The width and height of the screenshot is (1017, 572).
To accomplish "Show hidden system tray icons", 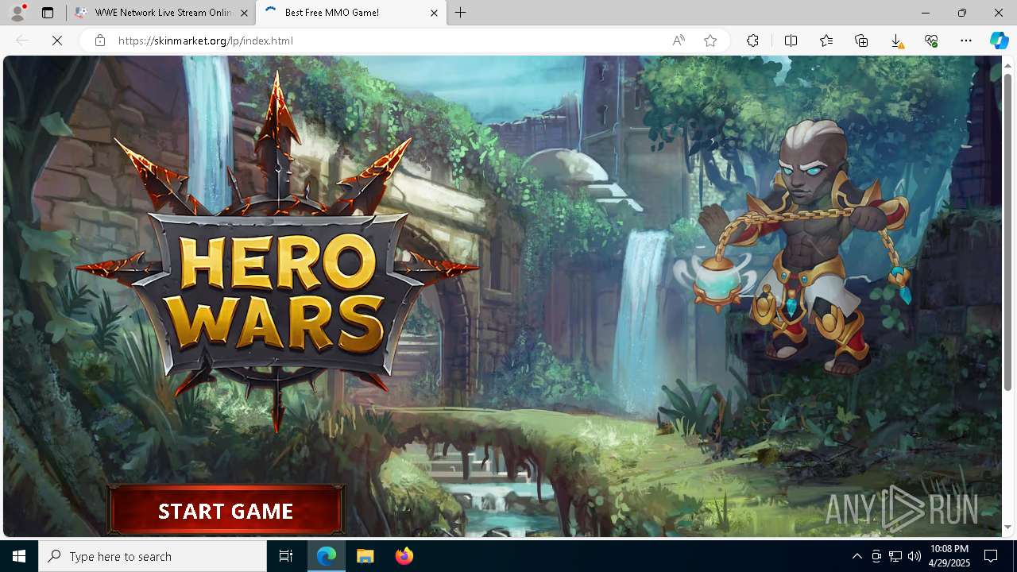I will [x=857, y=556].
